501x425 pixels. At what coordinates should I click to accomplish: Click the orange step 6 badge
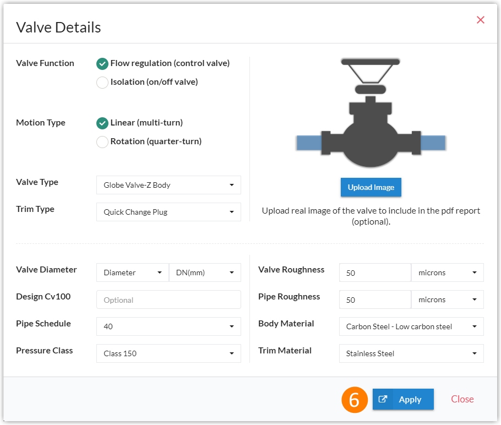(x=355, y=399)
